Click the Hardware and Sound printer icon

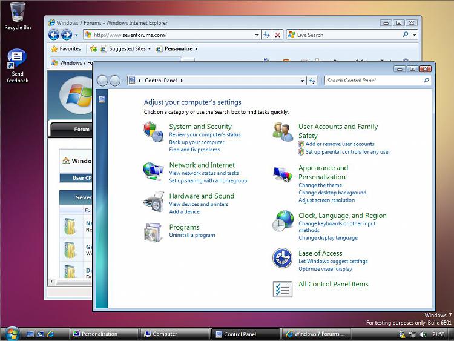[x=154, y=201]
